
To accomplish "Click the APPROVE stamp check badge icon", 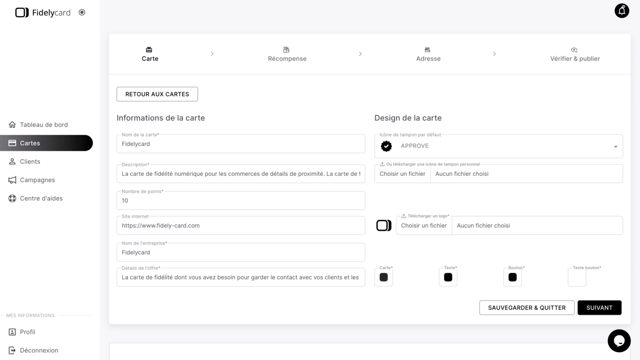I will pos(386,146).
